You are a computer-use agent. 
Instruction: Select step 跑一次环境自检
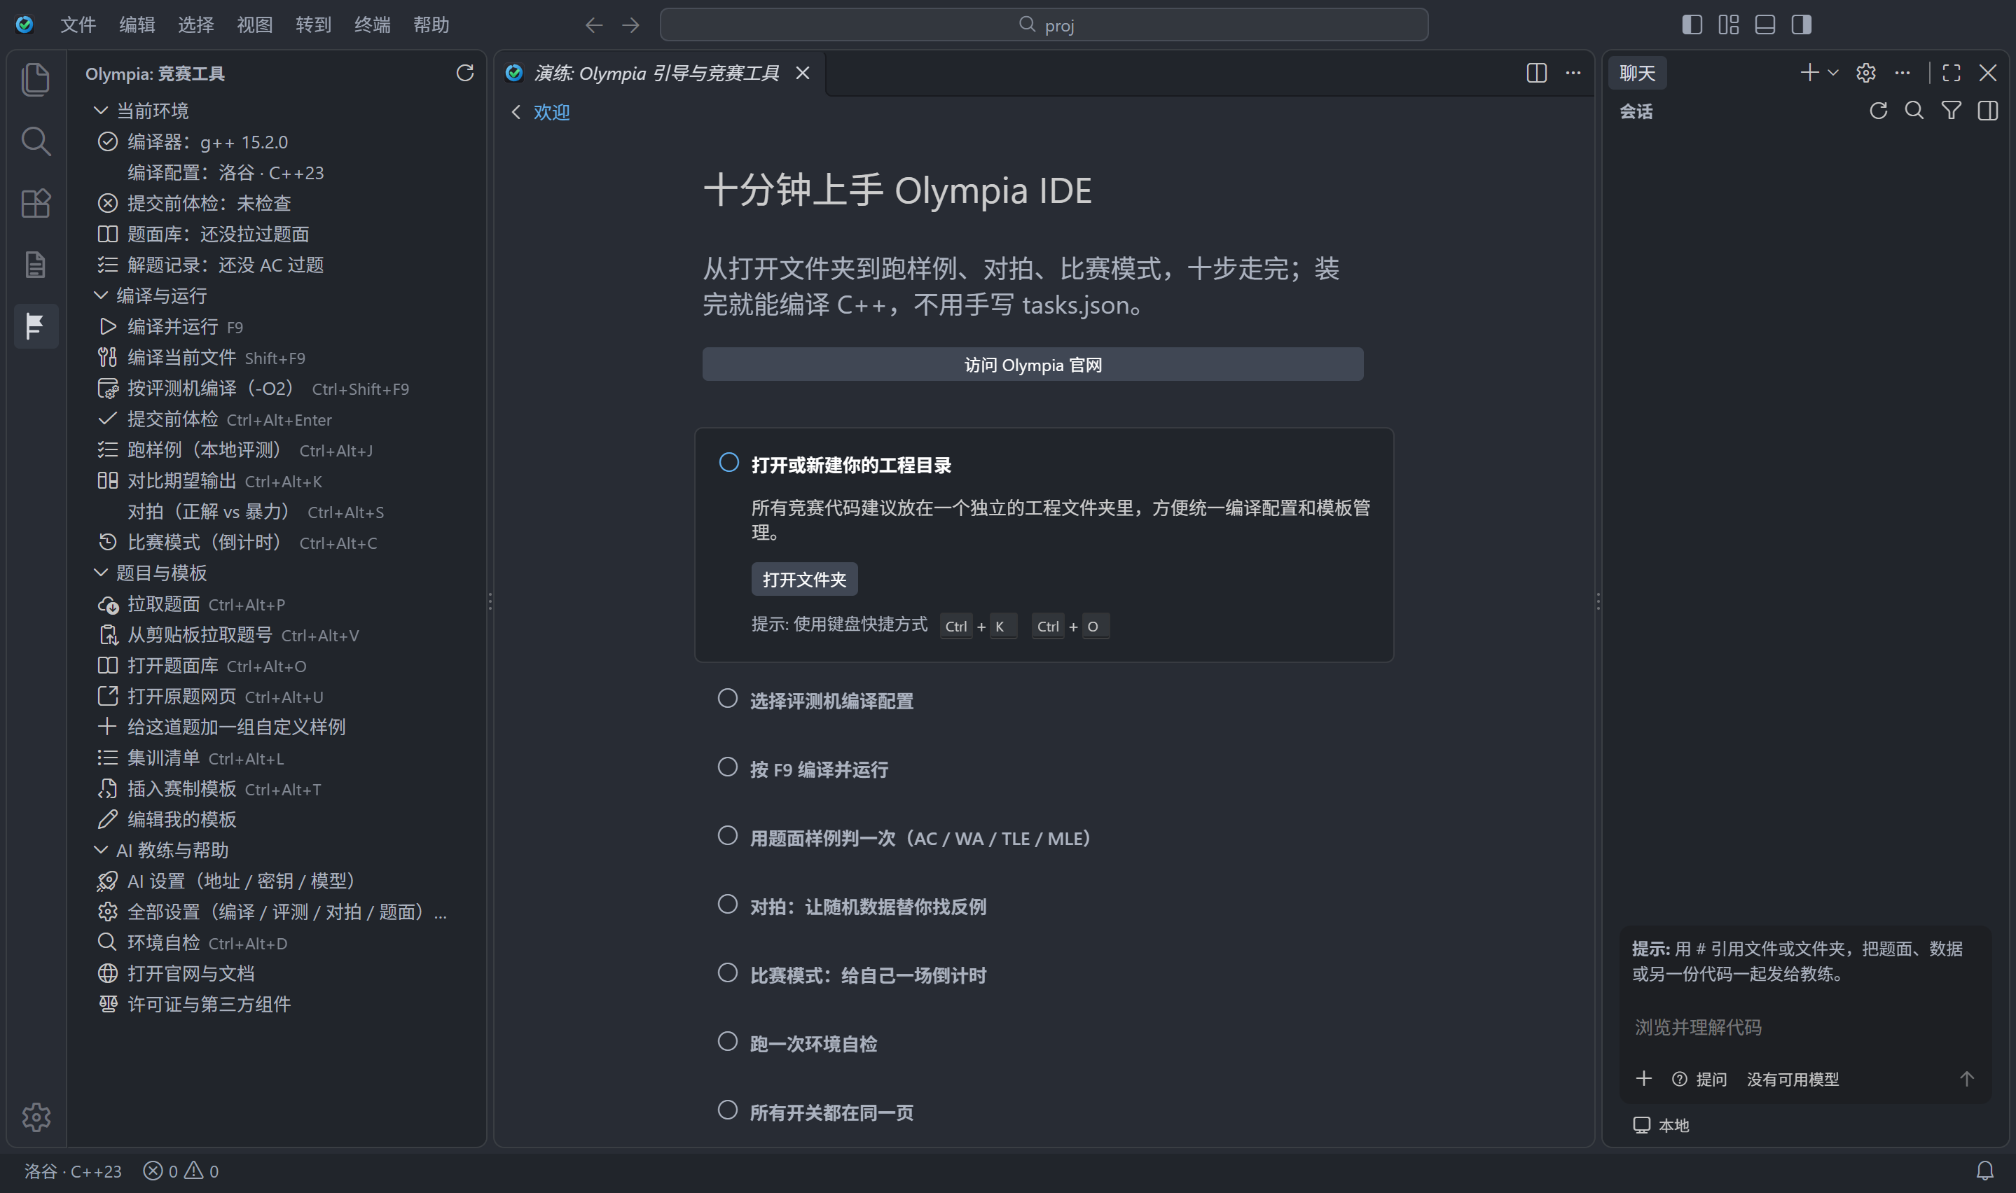[x=813, y=1045]
